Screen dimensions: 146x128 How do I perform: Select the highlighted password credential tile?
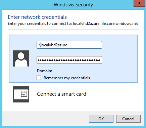click(x=73, y=58)
